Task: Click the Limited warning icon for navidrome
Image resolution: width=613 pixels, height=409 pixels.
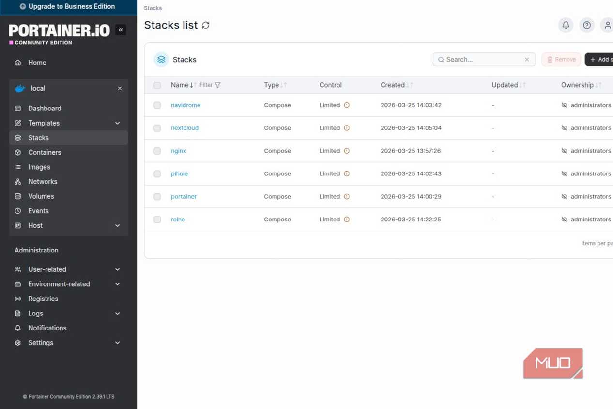Action: click(347, 105)
